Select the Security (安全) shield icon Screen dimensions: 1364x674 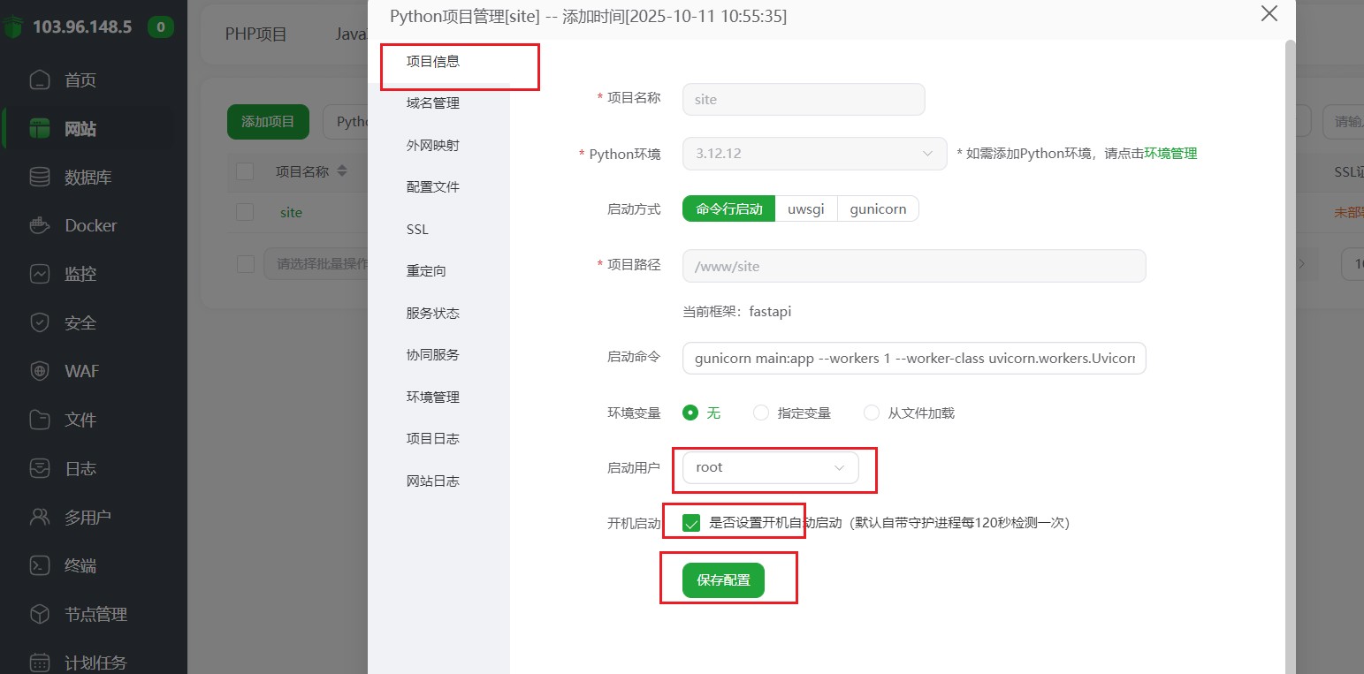pos(40,322)
